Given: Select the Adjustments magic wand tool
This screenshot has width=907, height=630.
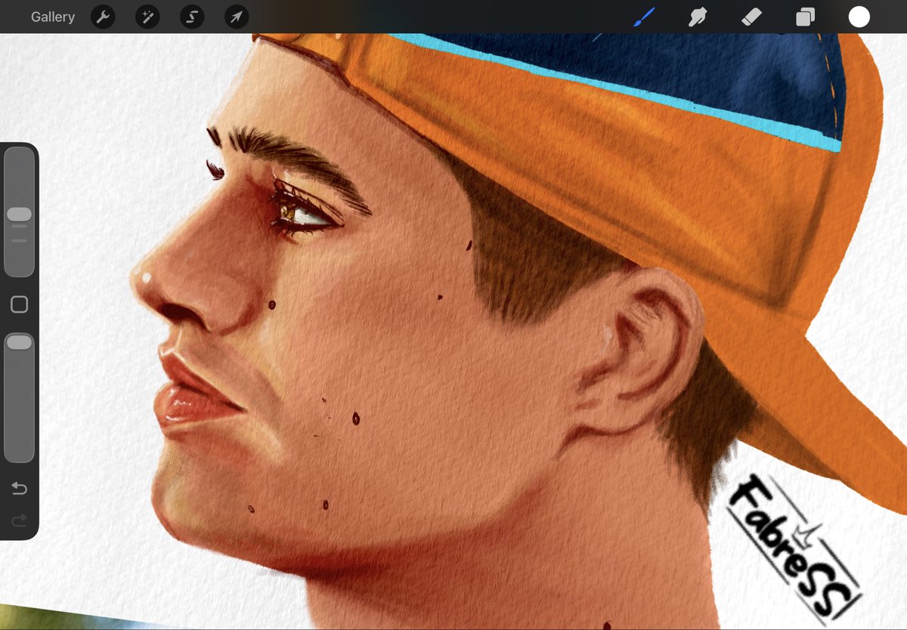Looking at the screenshot, I should (147, 16).
